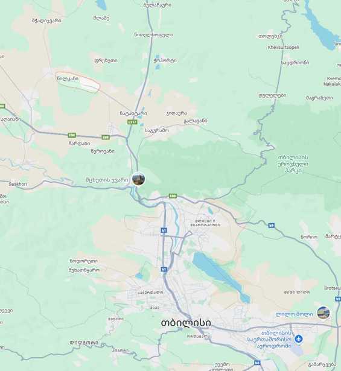The width and height of the screenshot is (341, 371).
Task: Select the outlined წილკანი area label
Action: point(68,79)
